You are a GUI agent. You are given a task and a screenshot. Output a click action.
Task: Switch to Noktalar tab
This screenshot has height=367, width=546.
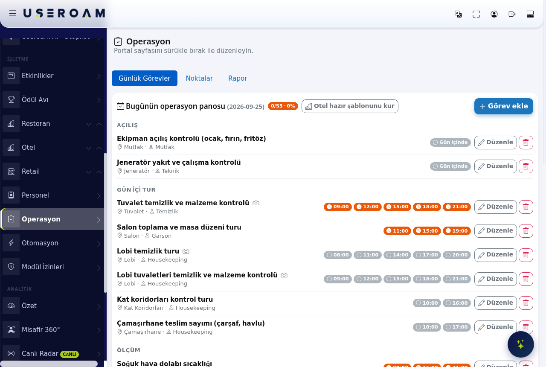pos(199,79)
